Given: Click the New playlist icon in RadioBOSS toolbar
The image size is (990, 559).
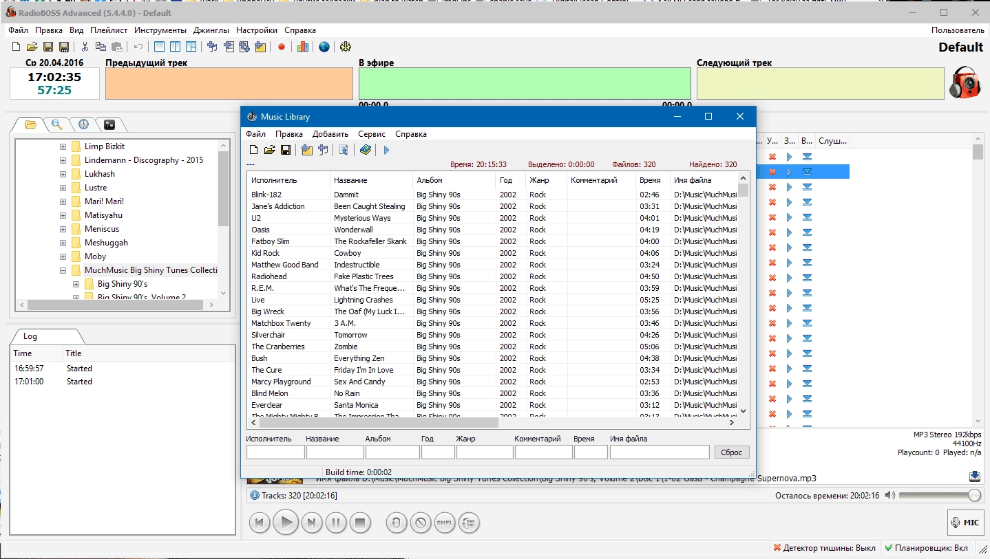Looking at the screenshot, I should [x=17, y=47].
